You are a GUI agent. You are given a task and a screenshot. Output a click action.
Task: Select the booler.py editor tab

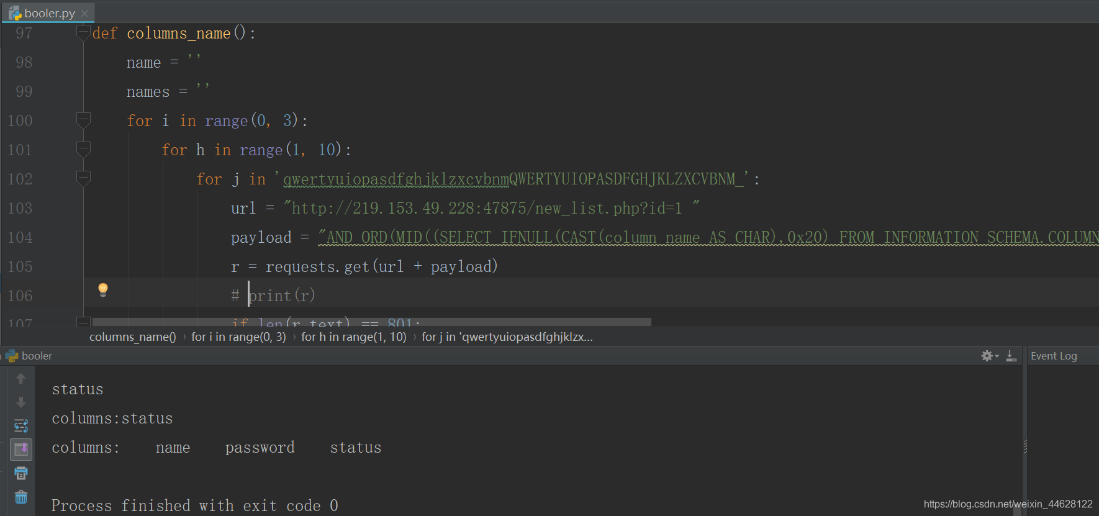(48, 13)
